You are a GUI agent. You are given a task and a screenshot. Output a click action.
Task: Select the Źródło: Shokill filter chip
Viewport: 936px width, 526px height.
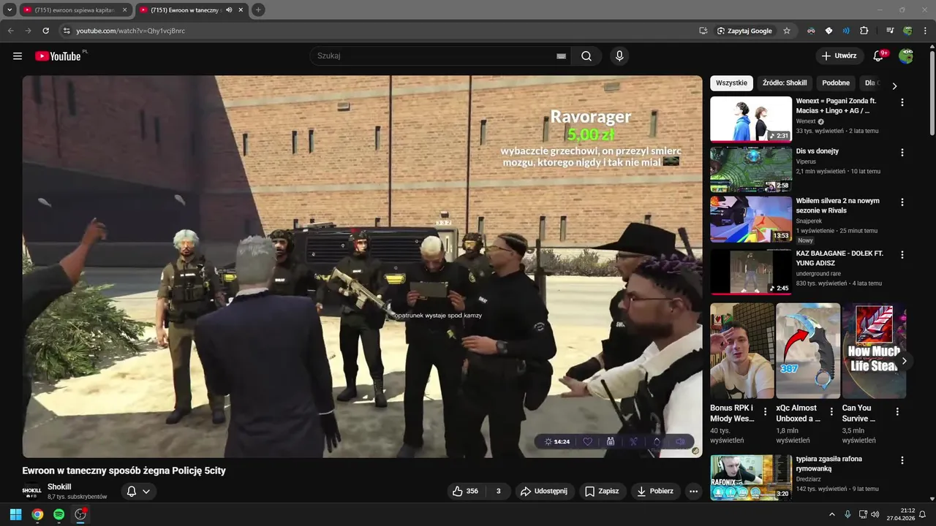coord(785,83)
